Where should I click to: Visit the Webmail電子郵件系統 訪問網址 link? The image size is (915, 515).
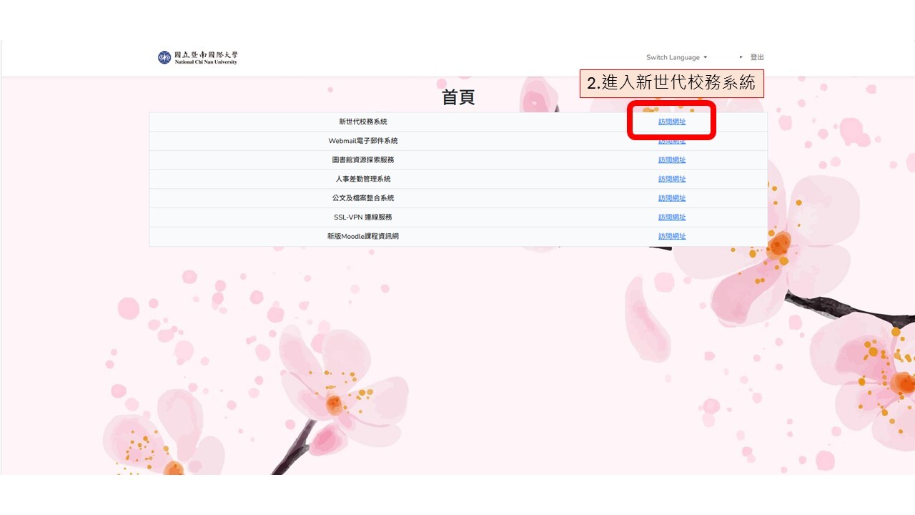[671, 141]
